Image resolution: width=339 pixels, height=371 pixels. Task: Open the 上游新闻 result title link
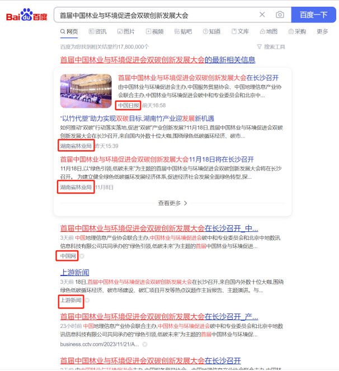74,272
